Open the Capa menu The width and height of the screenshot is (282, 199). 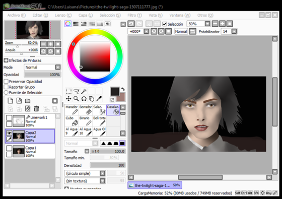(86, 15)
